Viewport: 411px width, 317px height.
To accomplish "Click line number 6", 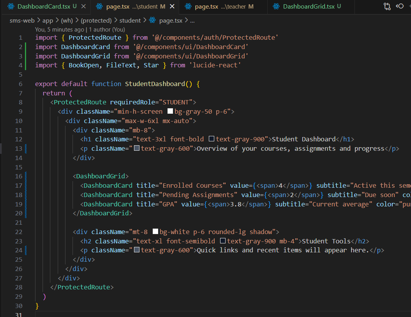I will click(x=21, y=84).
